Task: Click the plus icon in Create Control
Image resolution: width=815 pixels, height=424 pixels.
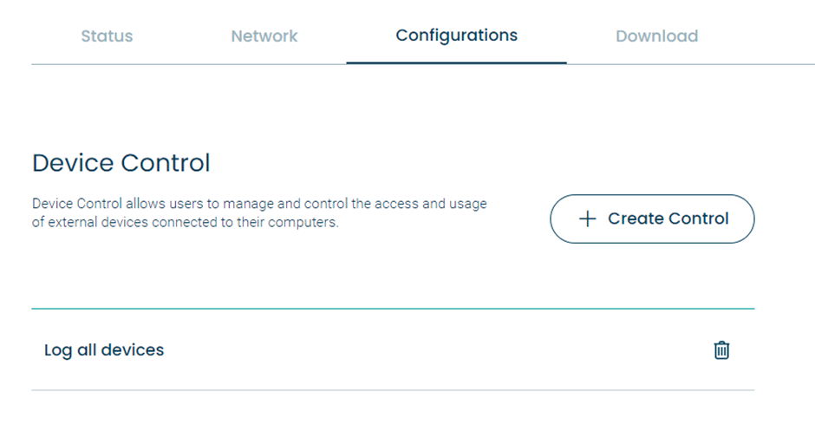Action: click(587, 219)
